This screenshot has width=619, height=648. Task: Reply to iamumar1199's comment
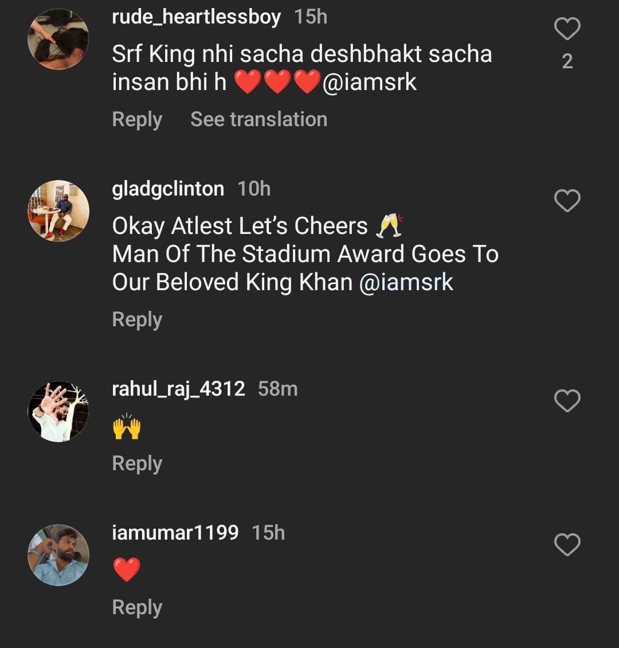coord(137,607)
